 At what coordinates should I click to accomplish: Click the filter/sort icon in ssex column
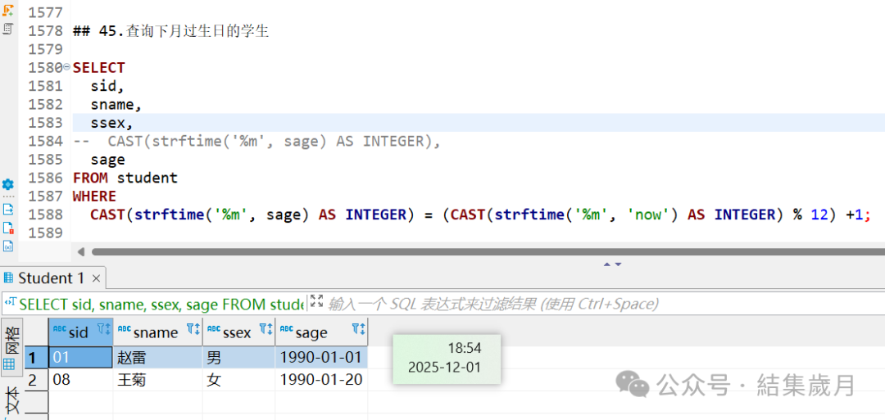pos(265,329)
